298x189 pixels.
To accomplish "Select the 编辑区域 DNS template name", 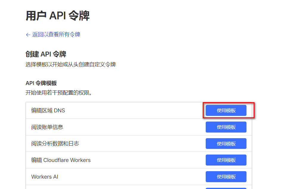I will click(48, 111).
